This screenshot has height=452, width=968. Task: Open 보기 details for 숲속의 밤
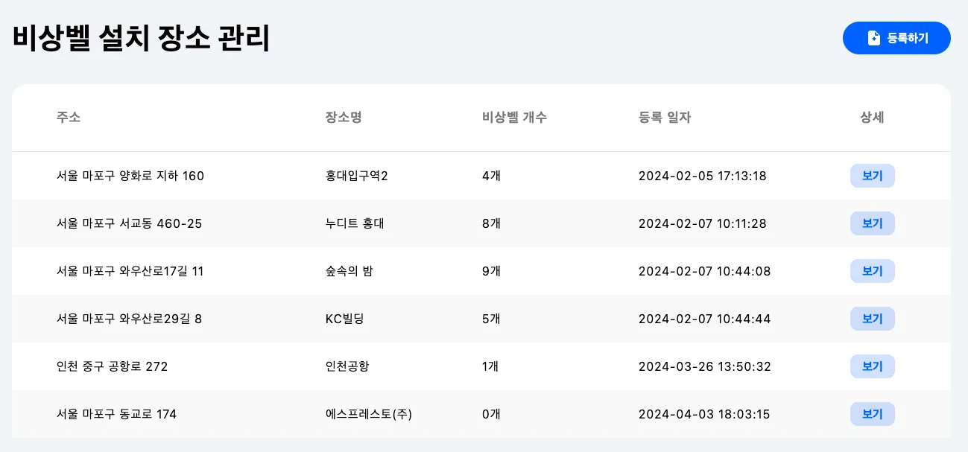coord(872,271)
